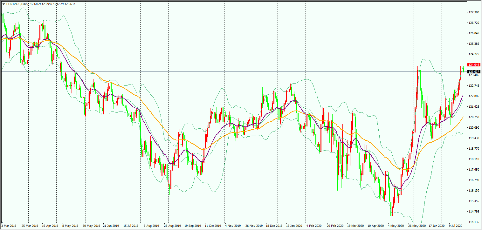
Task: Open the chart menu triangle beside EURJPY-S
Action: tap(3, 4)
